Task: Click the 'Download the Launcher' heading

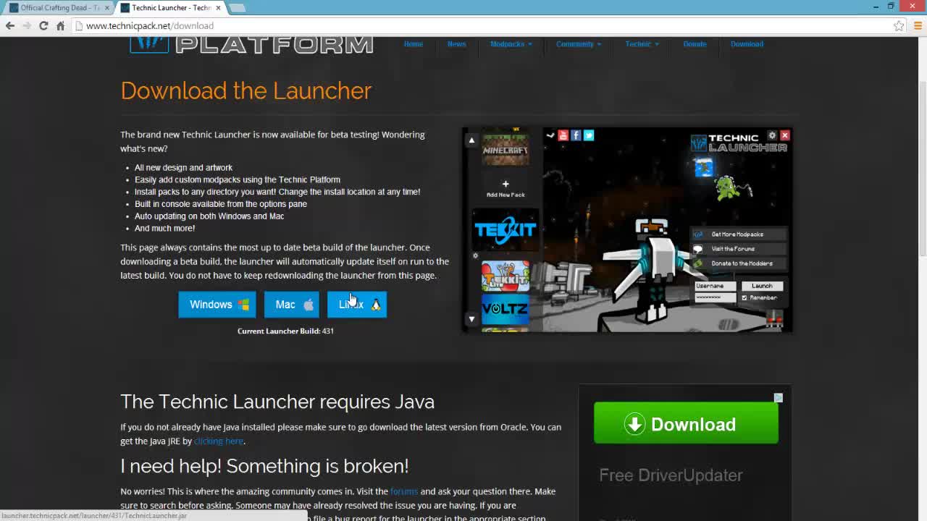Action: tap(246, 90)
